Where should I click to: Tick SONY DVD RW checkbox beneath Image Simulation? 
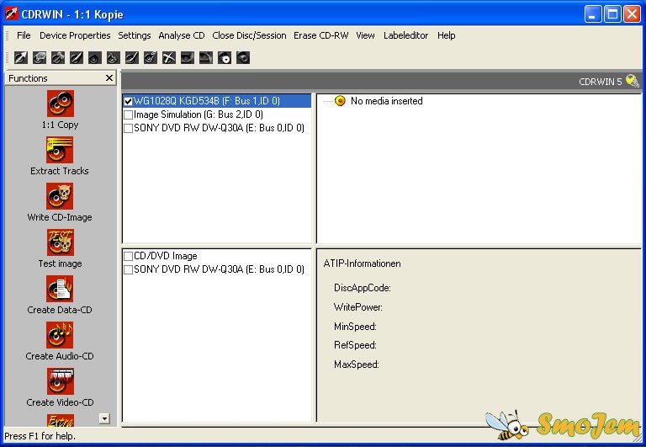(128, 128)
